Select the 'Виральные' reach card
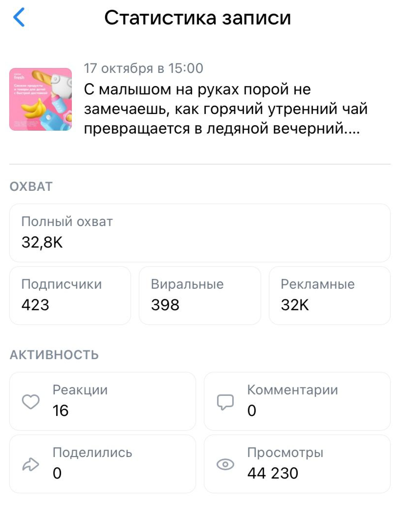402x506 pixels. 200,296
